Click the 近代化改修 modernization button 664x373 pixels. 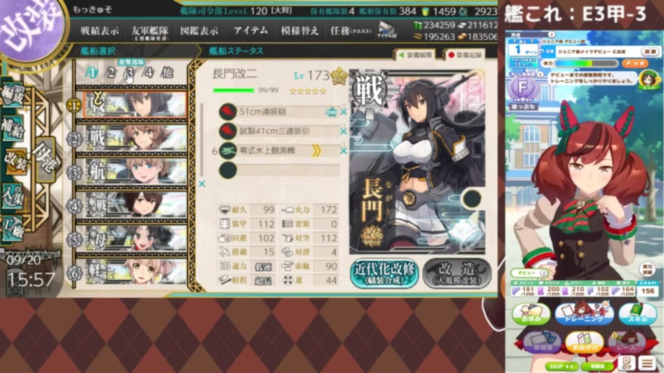coord(385,274)
